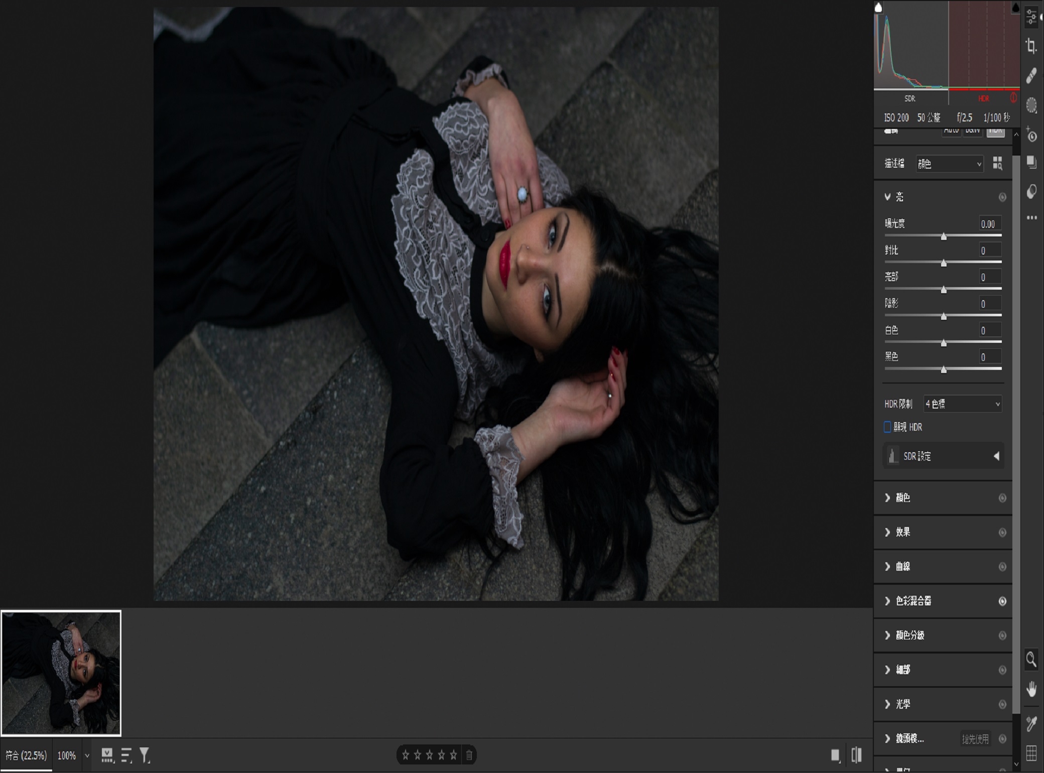Select the Crop tool in right toolbar
Viewport: 1044px width, 773px height.
(1031, 46)
